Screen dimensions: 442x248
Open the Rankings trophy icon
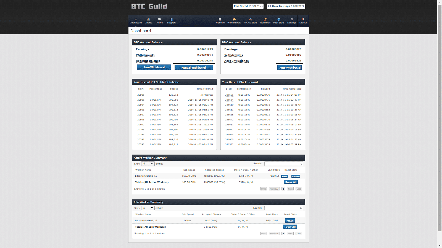[265, 19]
